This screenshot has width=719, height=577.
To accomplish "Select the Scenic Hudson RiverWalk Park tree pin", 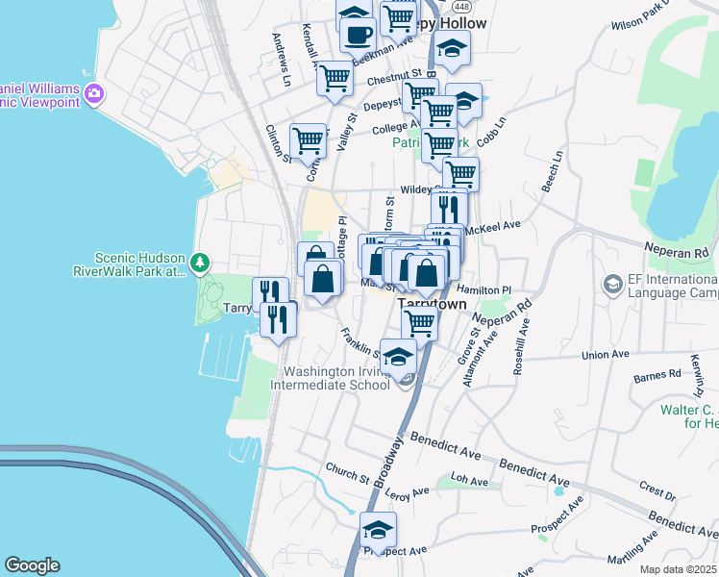I will coord(200,263).
